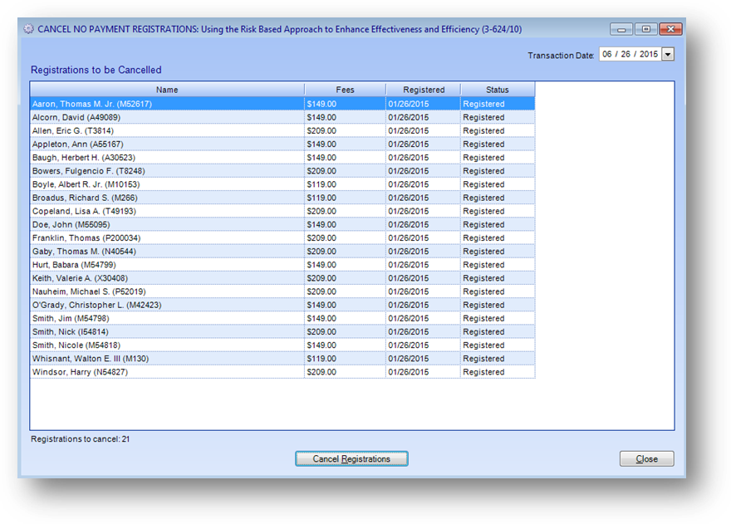Sort the list by the Fees column header

click(345, 90)
